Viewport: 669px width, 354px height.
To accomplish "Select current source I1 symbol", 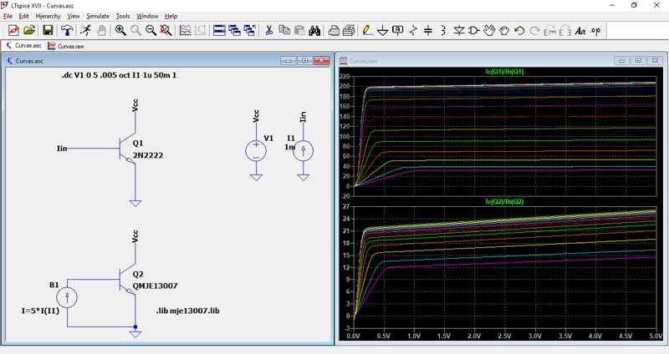I will [x=304, y=151].
